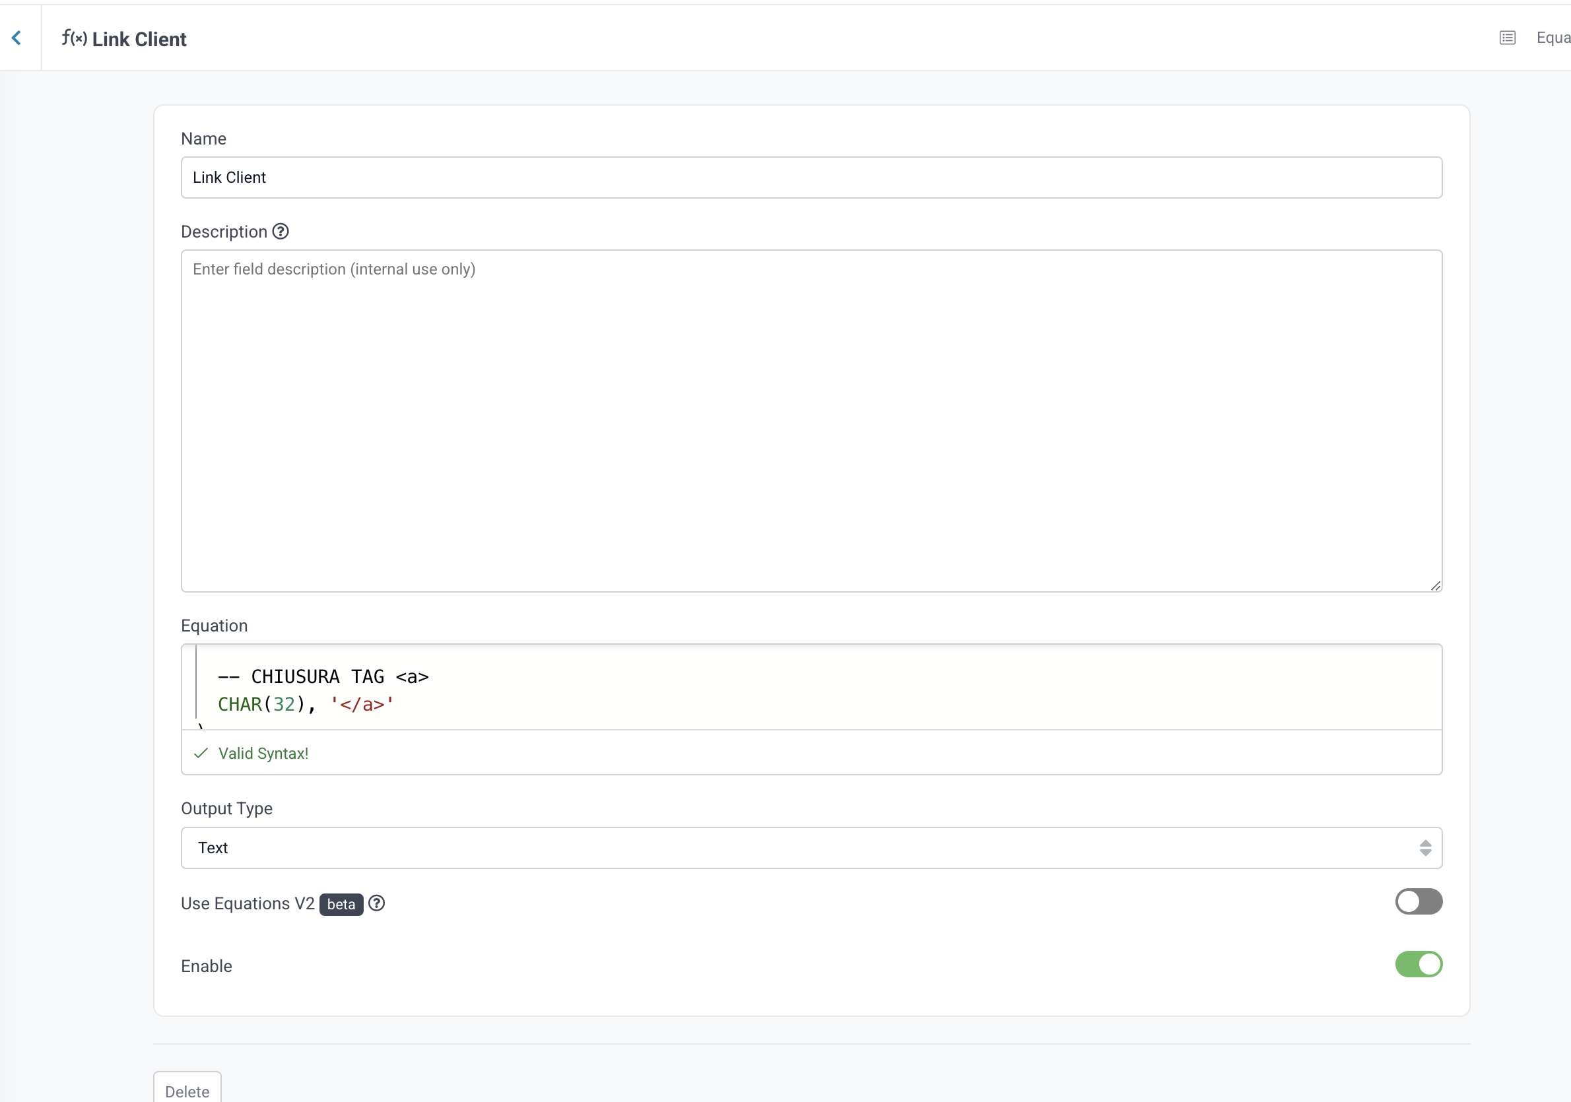This screenshot has height=1102, width=1571.
Task: Click the f(x) equation icon
Action: [74, 38]
